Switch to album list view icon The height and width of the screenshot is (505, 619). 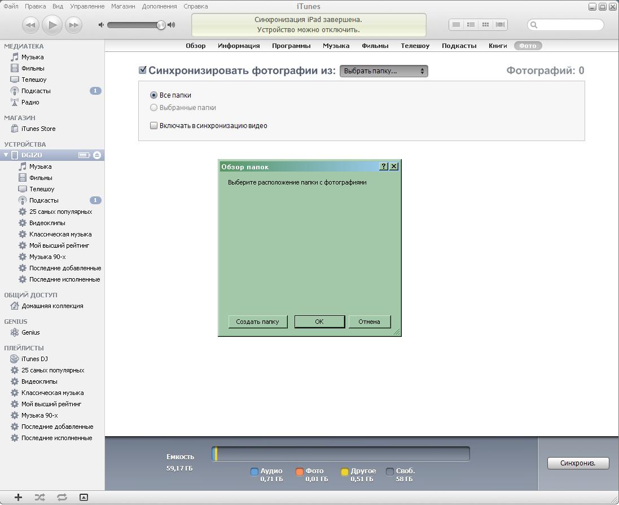pyautogui.click(x=471, y=24)
